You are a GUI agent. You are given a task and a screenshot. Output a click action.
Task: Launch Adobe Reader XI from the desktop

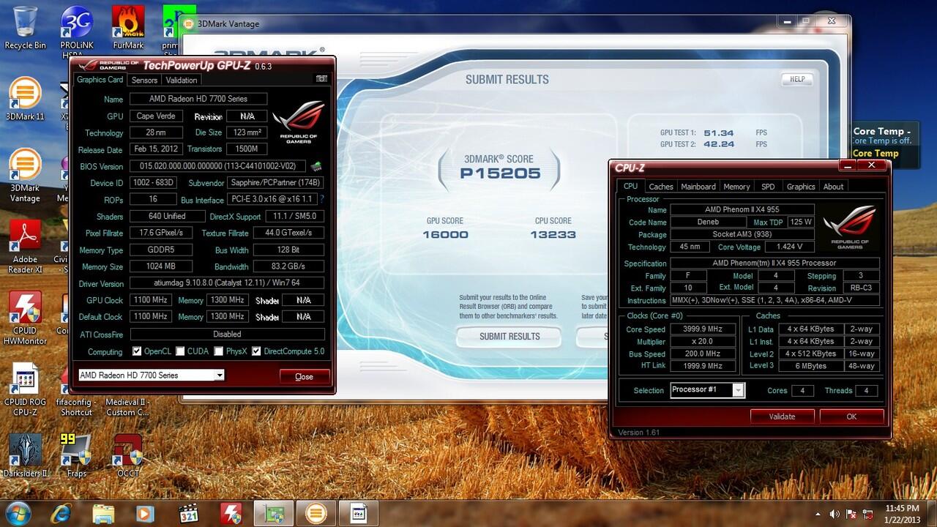tap(25, 247)
